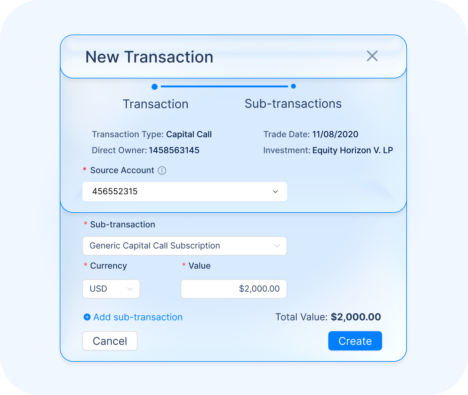Expand the Source Account chevron arrow

coord(275,192)
